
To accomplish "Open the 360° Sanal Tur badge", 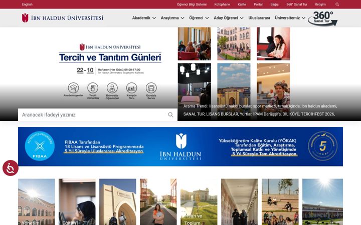I will pos(323,18).
